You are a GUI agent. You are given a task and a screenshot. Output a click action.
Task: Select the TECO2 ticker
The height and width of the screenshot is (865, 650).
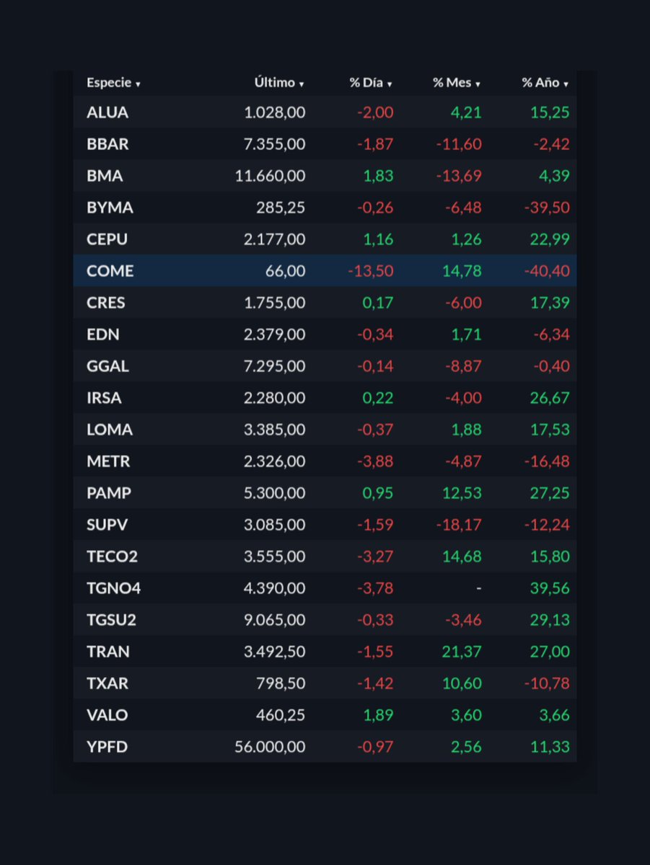[110, 556]
